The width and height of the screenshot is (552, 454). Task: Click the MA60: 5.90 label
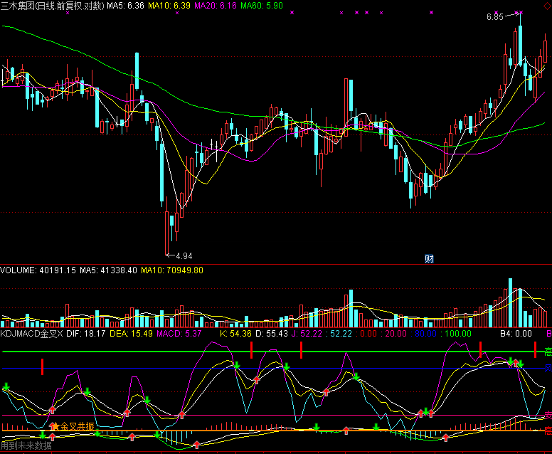(x=262, y=6)
